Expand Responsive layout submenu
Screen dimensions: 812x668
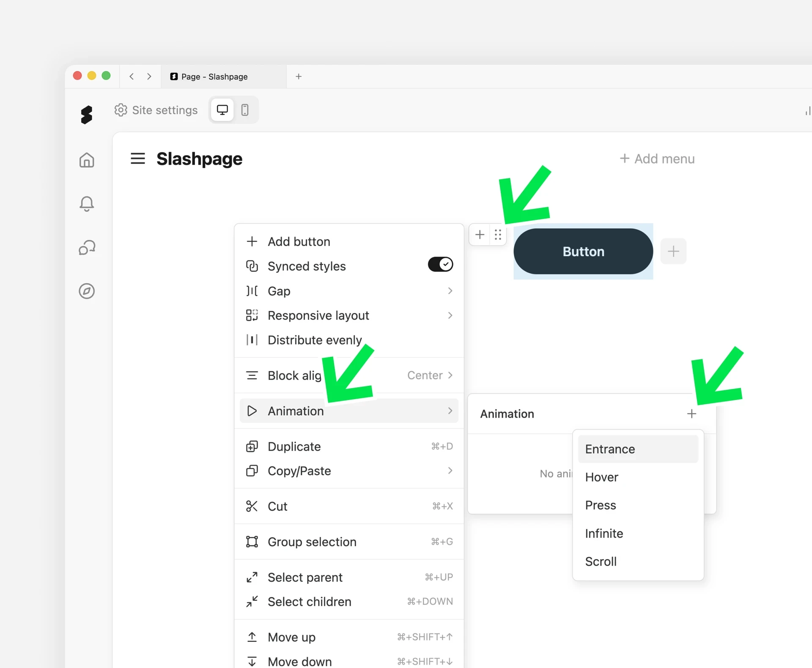[349, 315]
